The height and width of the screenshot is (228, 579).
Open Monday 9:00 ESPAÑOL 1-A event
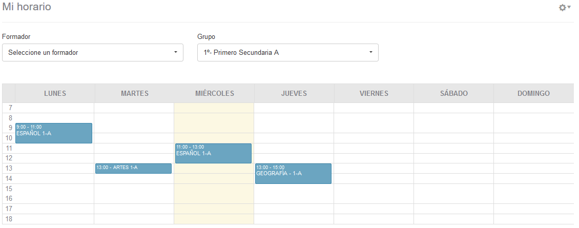(x=54, y=133)
